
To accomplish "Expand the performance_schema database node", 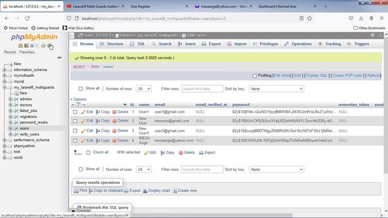I will [x=4, y=140].
